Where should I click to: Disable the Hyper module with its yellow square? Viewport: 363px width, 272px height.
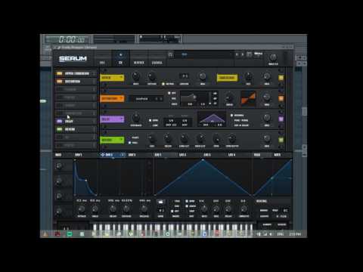tap(281, 78)
